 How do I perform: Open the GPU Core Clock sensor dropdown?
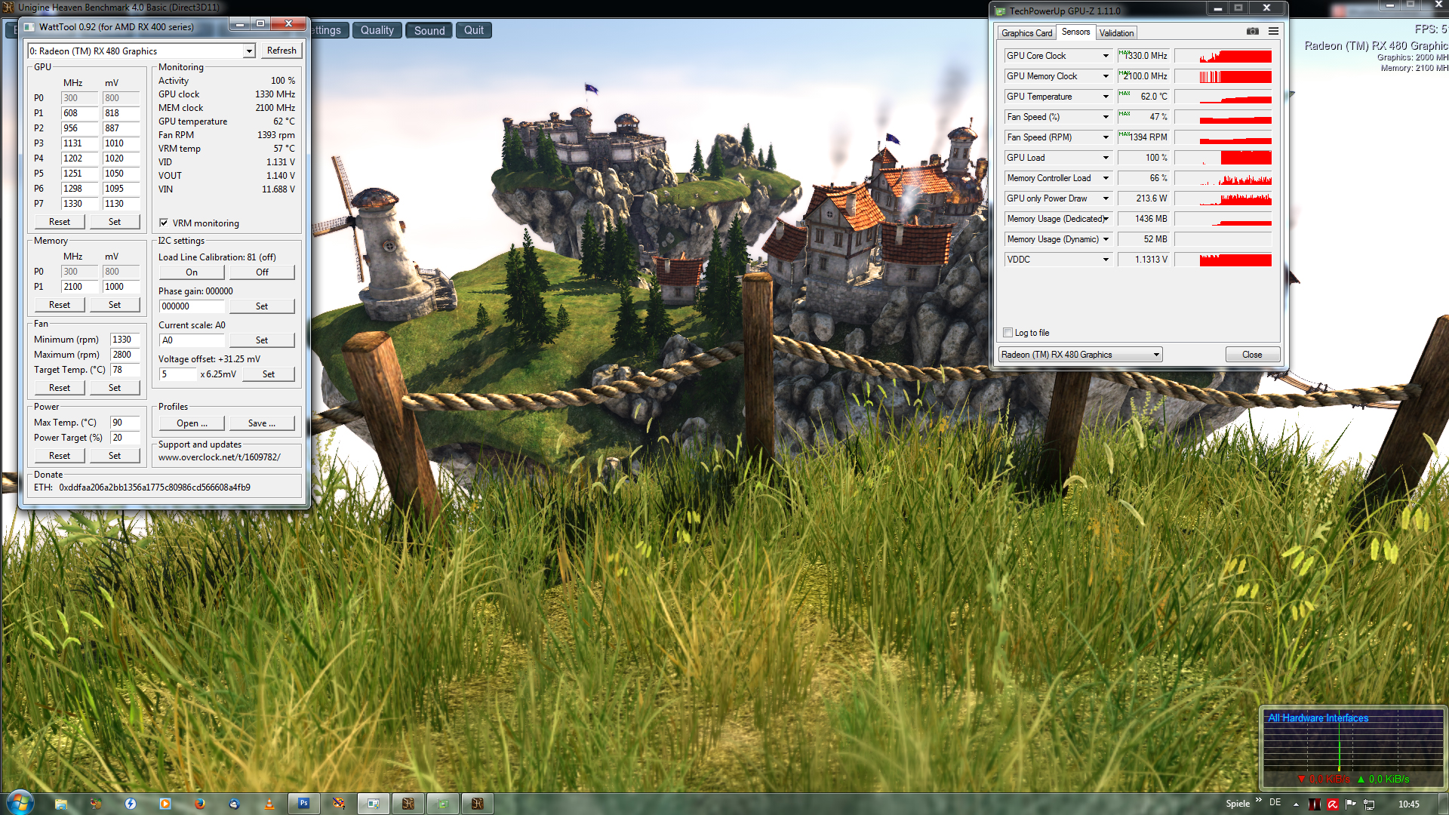(x=1106, y=56)
